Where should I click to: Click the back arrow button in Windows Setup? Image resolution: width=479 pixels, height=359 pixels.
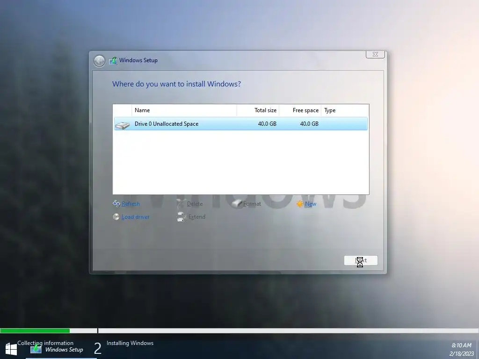99,61
